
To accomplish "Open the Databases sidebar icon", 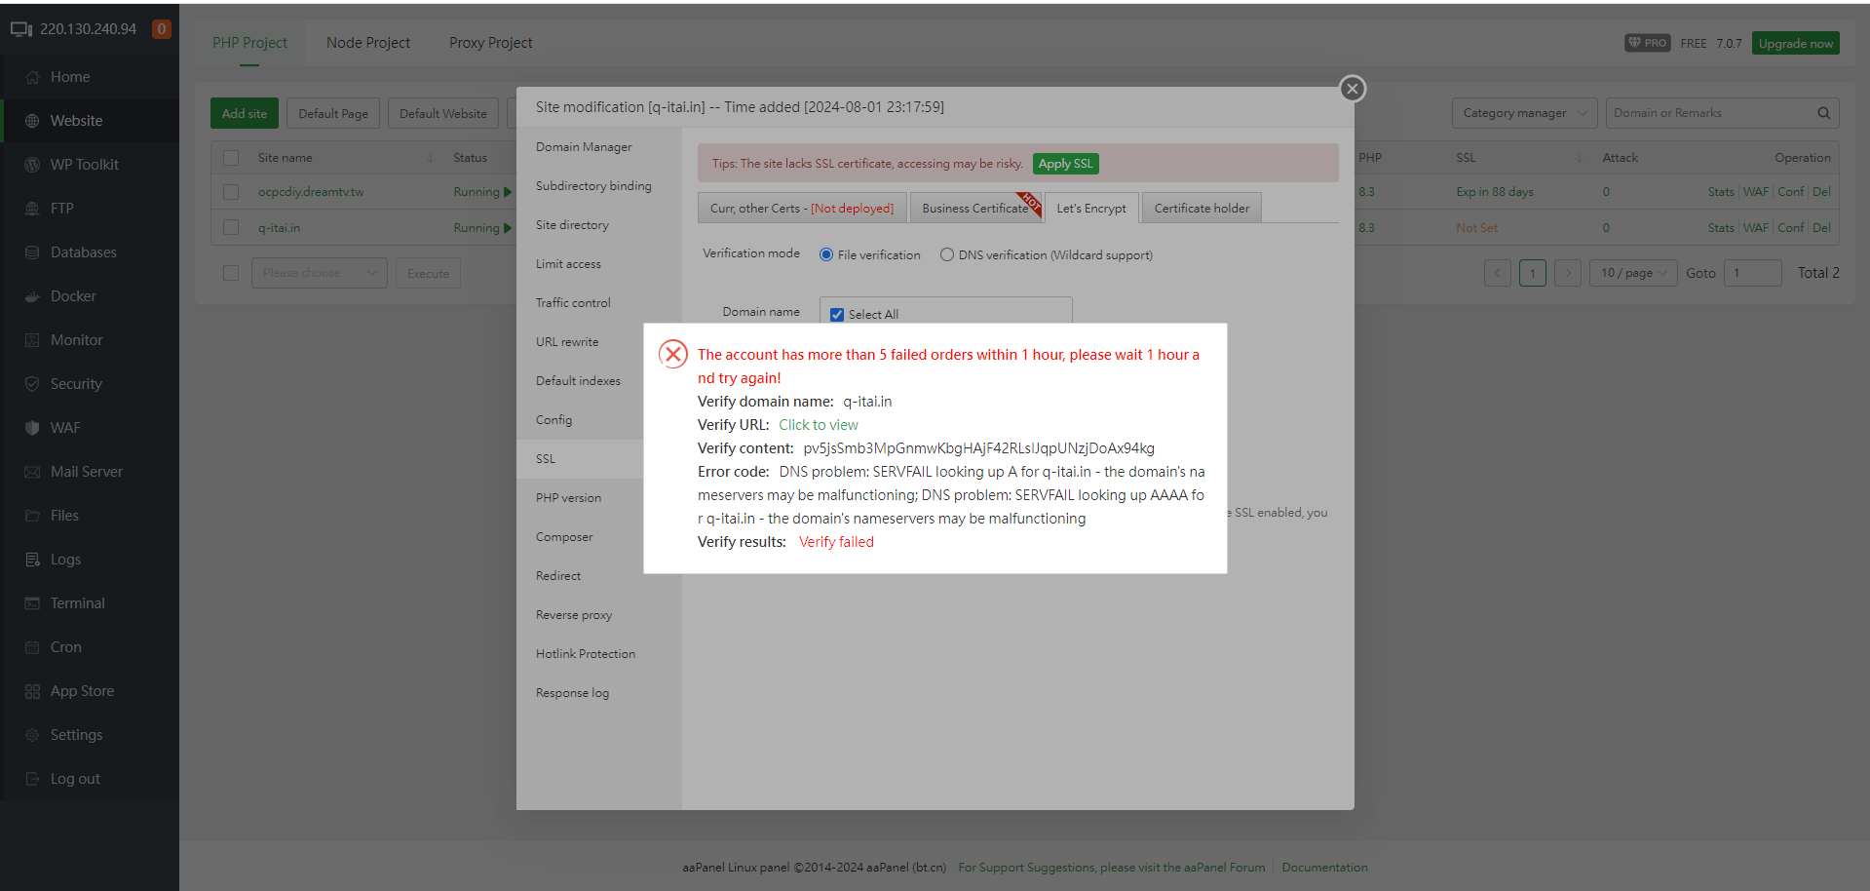I will (x=32, y=252).
